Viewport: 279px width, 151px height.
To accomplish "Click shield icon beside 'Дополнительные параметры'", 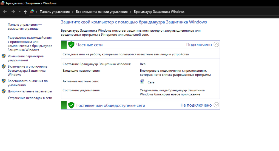I will click(x=4, y=91).
